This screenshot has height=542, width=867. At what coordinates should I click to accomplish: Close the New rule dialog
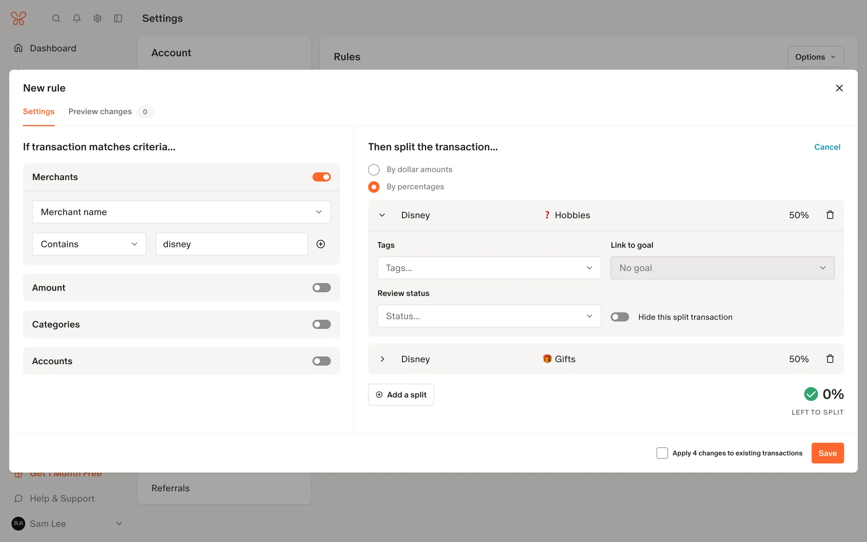click(839, 88)
